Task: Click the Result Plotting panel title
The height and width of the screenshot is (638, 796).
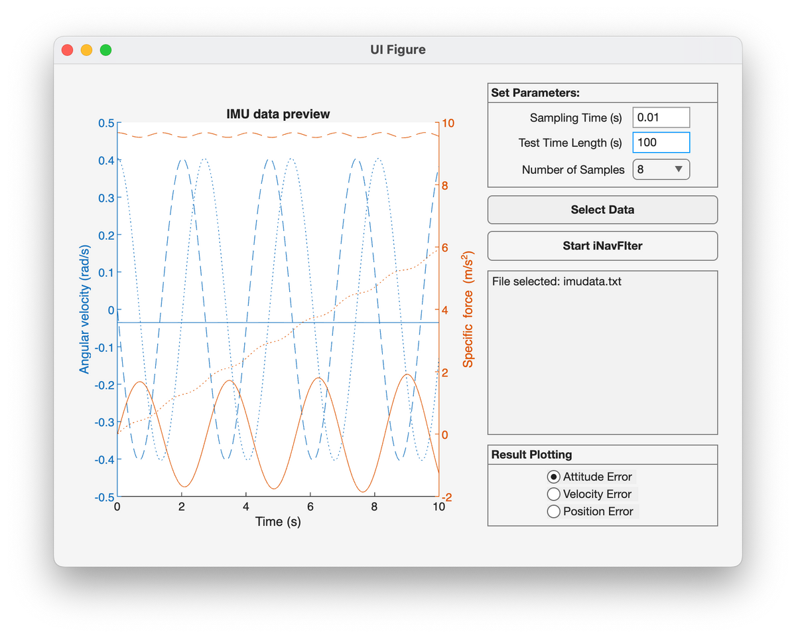Action: coord(531,455)
